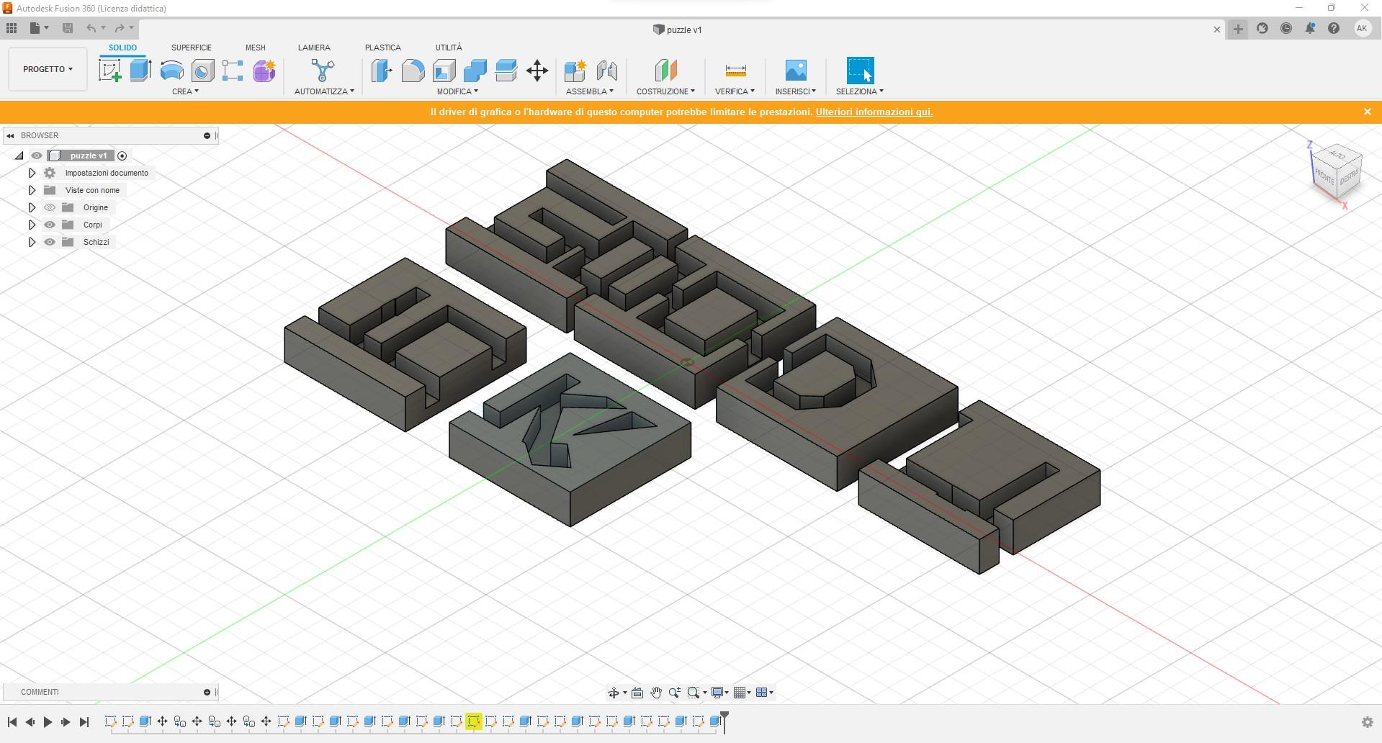This screenshot has height=743, width=1382.
Task: Activate the Seleziona selection tool
Action: pos(860,71)
